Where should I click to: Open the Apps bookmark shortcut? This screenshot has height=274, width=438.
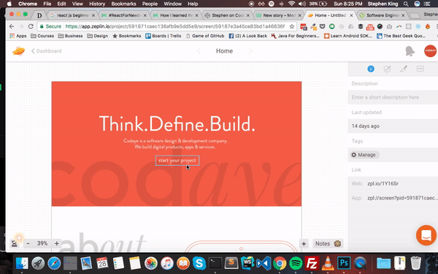pos(18,36)
